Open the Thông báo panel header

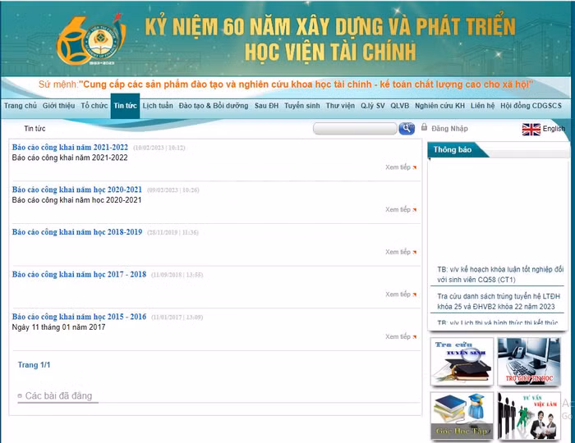(453, 149)
